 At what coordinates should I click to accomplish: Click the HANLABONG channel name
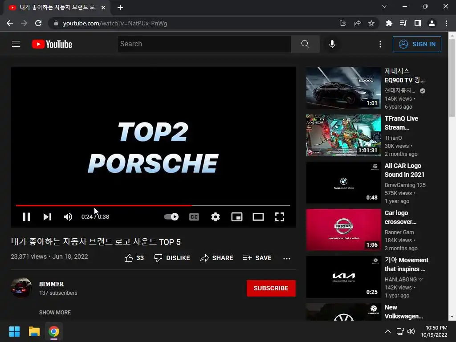pos(403,280)
